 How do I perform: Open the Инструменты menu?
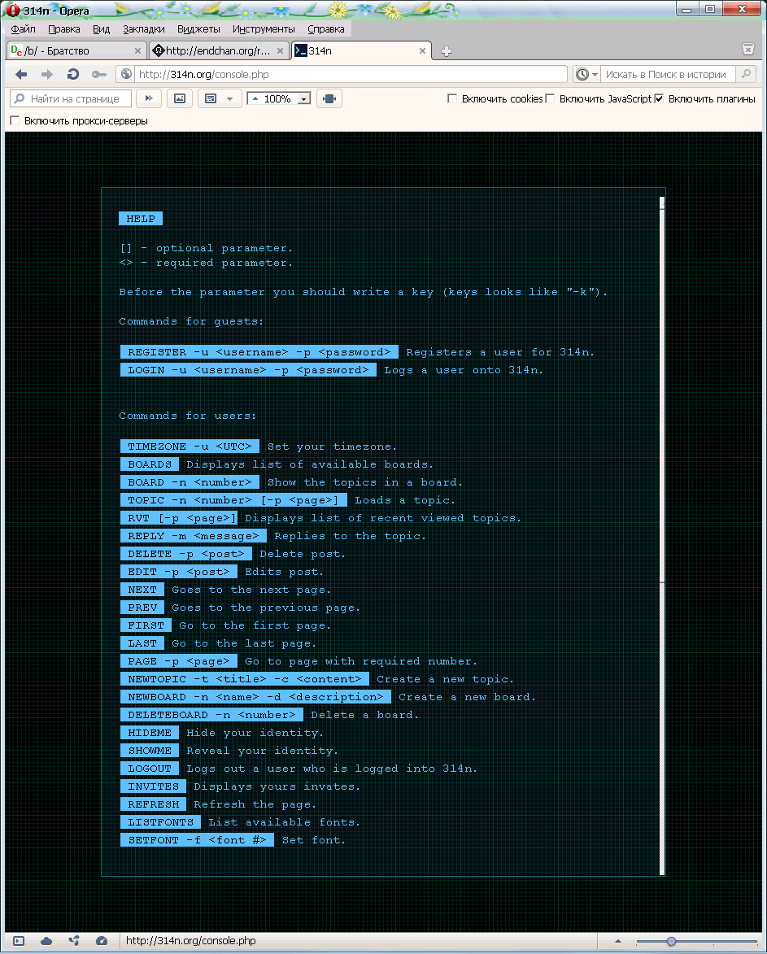coord(264,29)
